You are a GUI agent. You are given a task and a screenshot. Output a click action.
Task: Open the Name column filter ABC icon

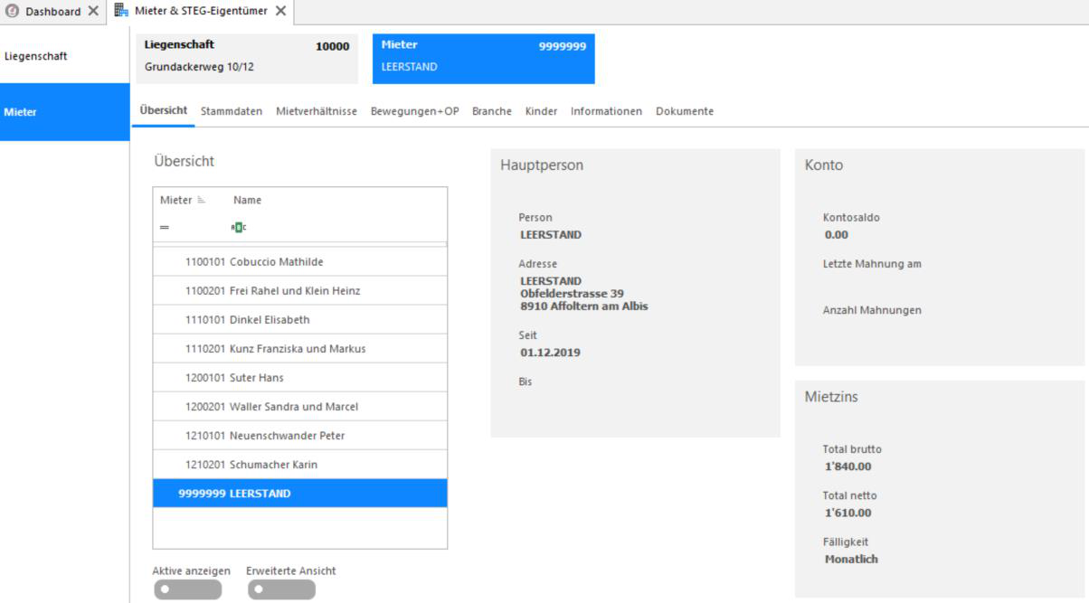tap(237, 227)
